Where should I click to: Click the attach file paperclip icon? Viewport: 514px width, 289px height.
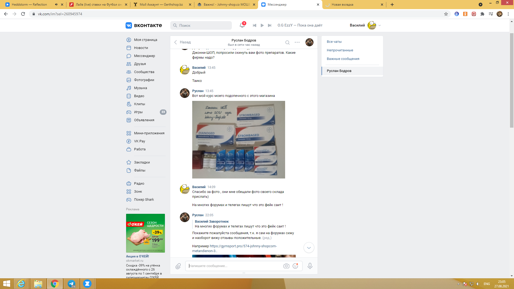point(178,266)
